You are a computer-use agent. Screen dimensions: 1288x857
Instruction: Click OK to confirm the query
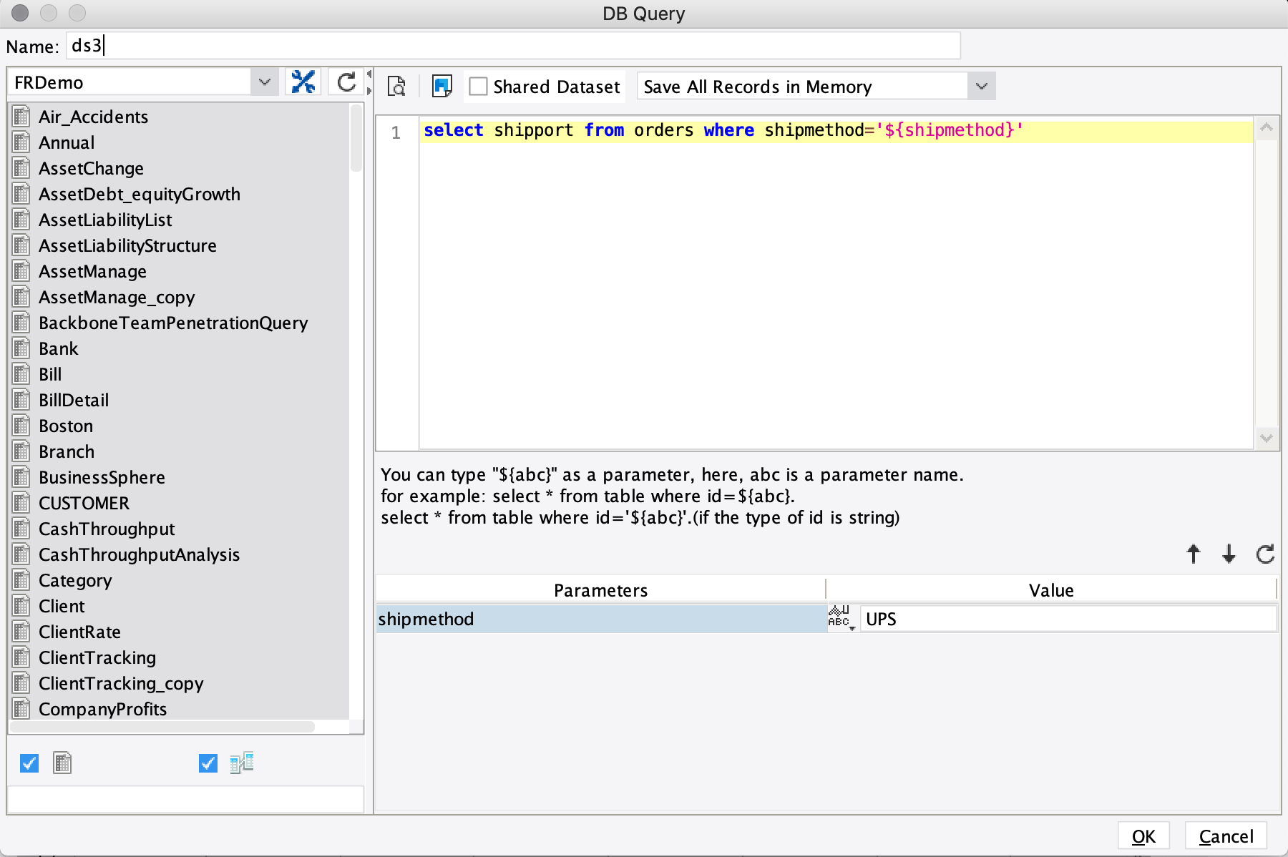pos(1143,836)
